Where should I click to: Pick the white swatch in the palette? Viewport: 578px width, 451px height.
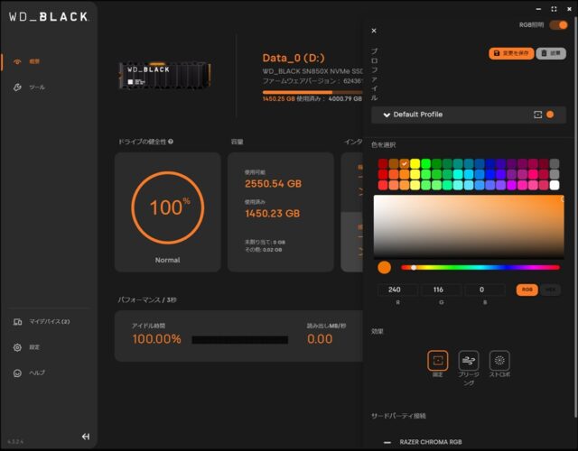click(555, 185)
